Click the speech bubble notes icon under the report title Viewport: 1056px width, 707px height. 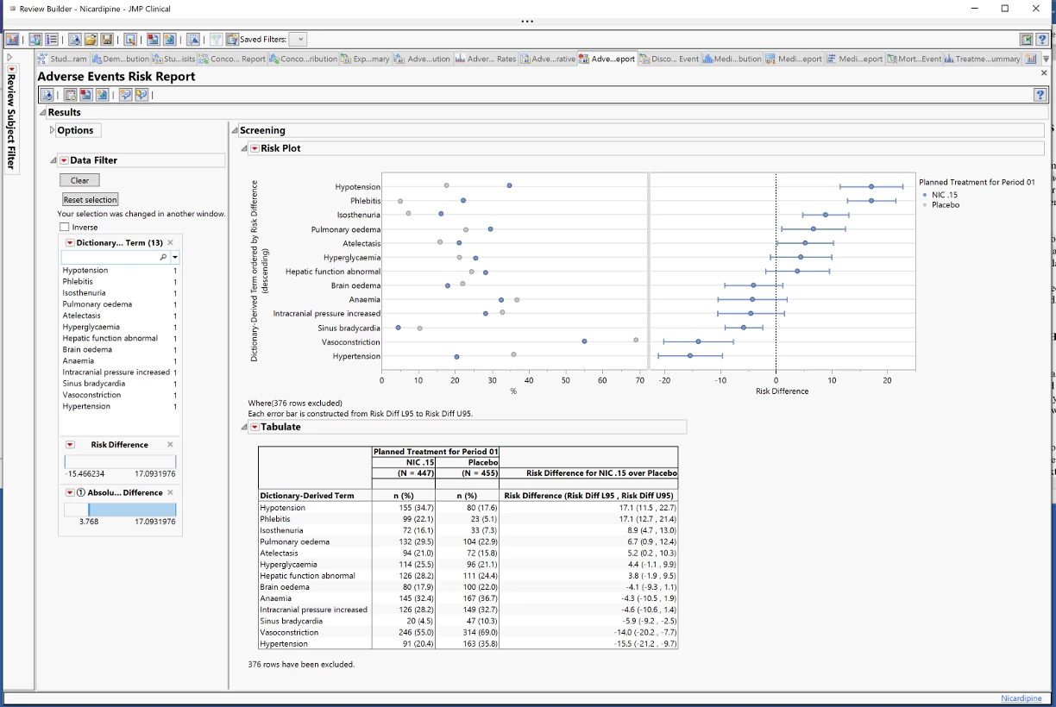pyautogui.click(x=126, y=95)
